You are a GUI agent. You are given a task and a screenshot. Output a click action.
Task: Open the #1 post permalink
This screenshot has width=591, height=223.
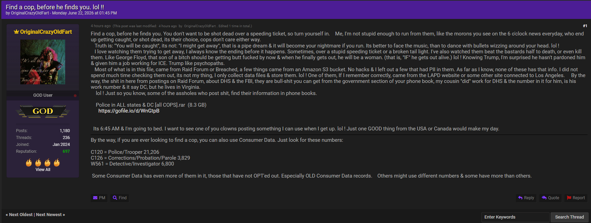585,26
